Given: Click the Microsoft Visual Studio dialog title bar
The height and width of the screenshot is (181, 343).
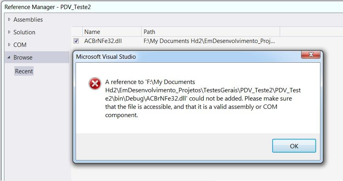Looking at the screenshot, I should coord(188,56).
